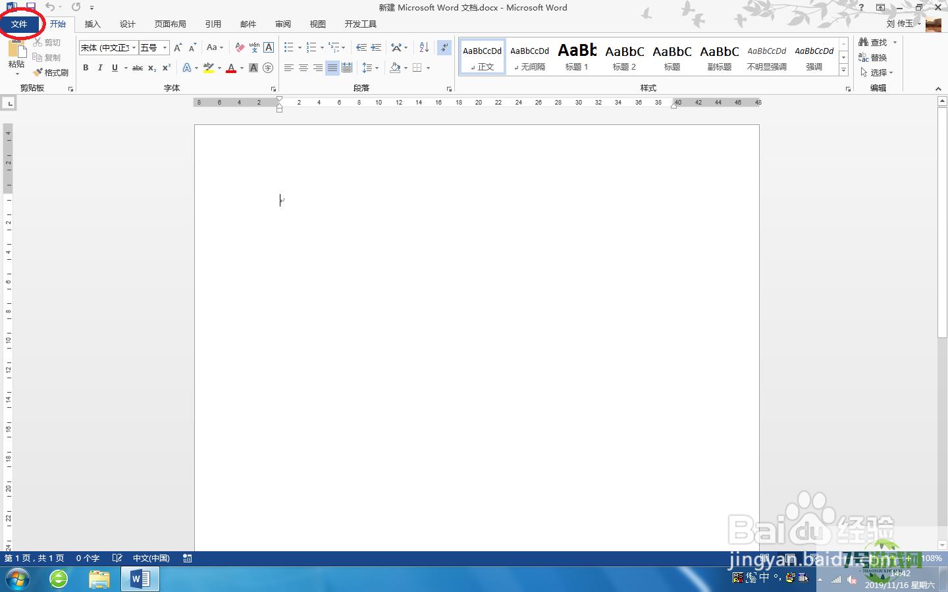This screenshot has width=948, height=592.
Task: Select Justify alignment
Action: click(332, 68)
